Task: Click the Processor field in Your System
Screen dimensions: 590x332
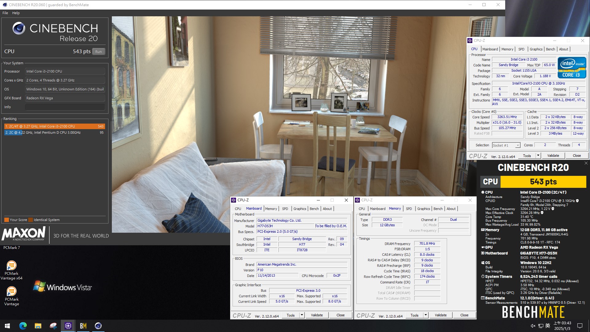Action: click(x=65, y=71)
